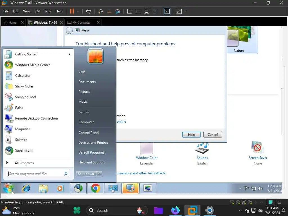Click the Windows 7 Start orb

(x=8, y=188)
